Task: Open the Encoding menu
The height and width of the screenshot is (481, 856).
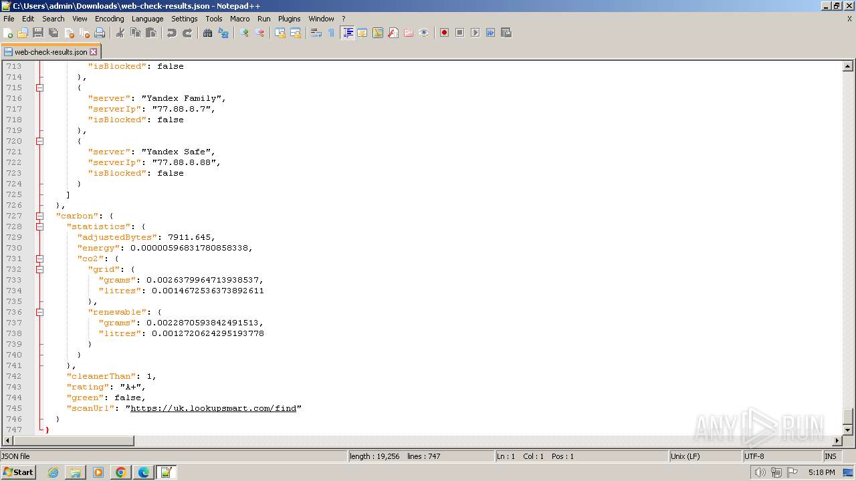Action: point(109,19)
